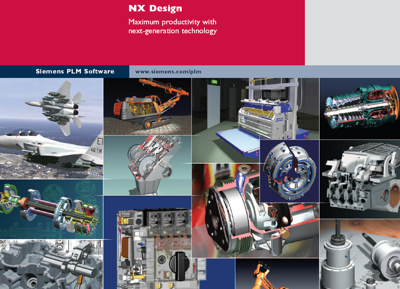Viewport: 400px width, 289px height.
Task: Open the orange industrial robot image
Action: [277, 274]
